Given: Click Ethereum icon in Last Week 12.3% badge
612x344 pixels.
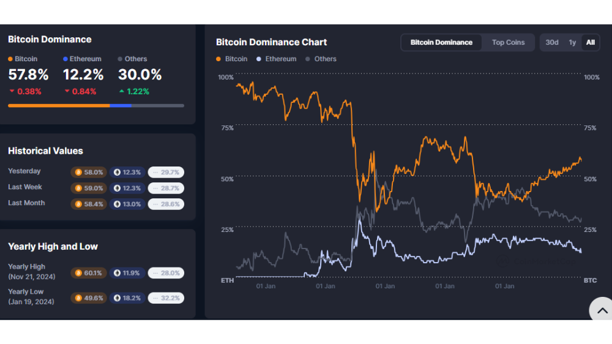Looking at the screenshot, I should pyautogui.click(x=117, y=188).
